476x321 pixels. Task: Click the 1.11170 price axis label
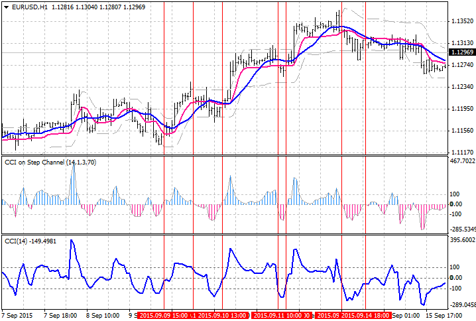(462, 152)
